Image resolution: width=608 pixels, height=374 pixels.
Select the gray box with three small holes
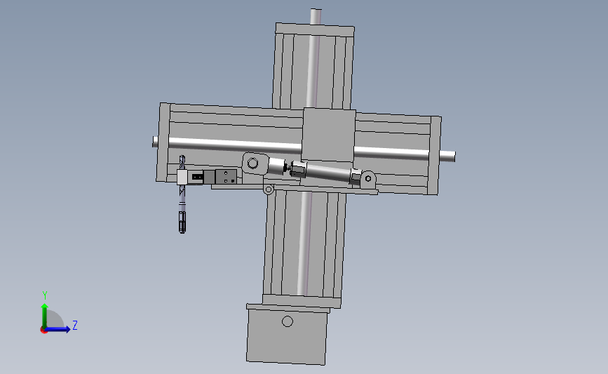226,177
